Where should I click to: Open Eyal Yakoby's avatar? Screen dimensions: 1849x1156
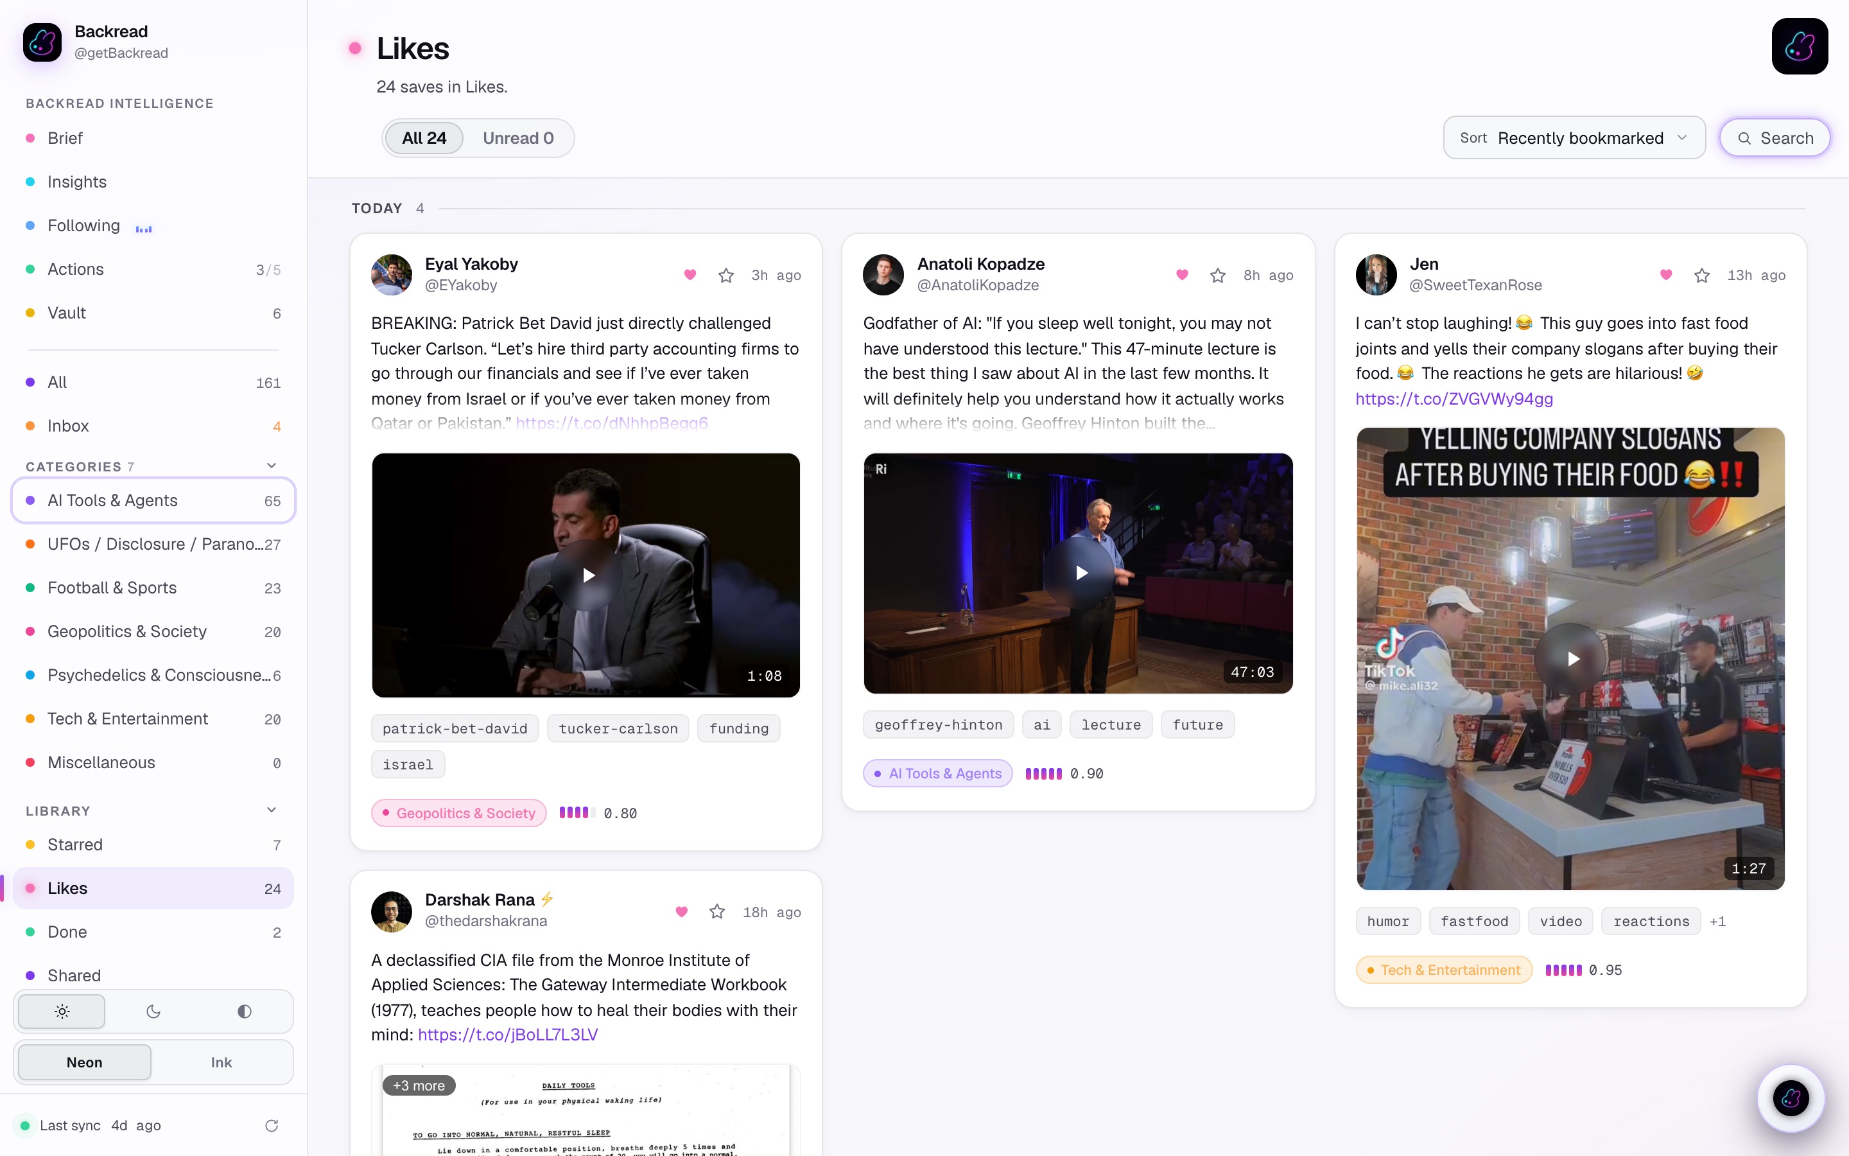391,274
